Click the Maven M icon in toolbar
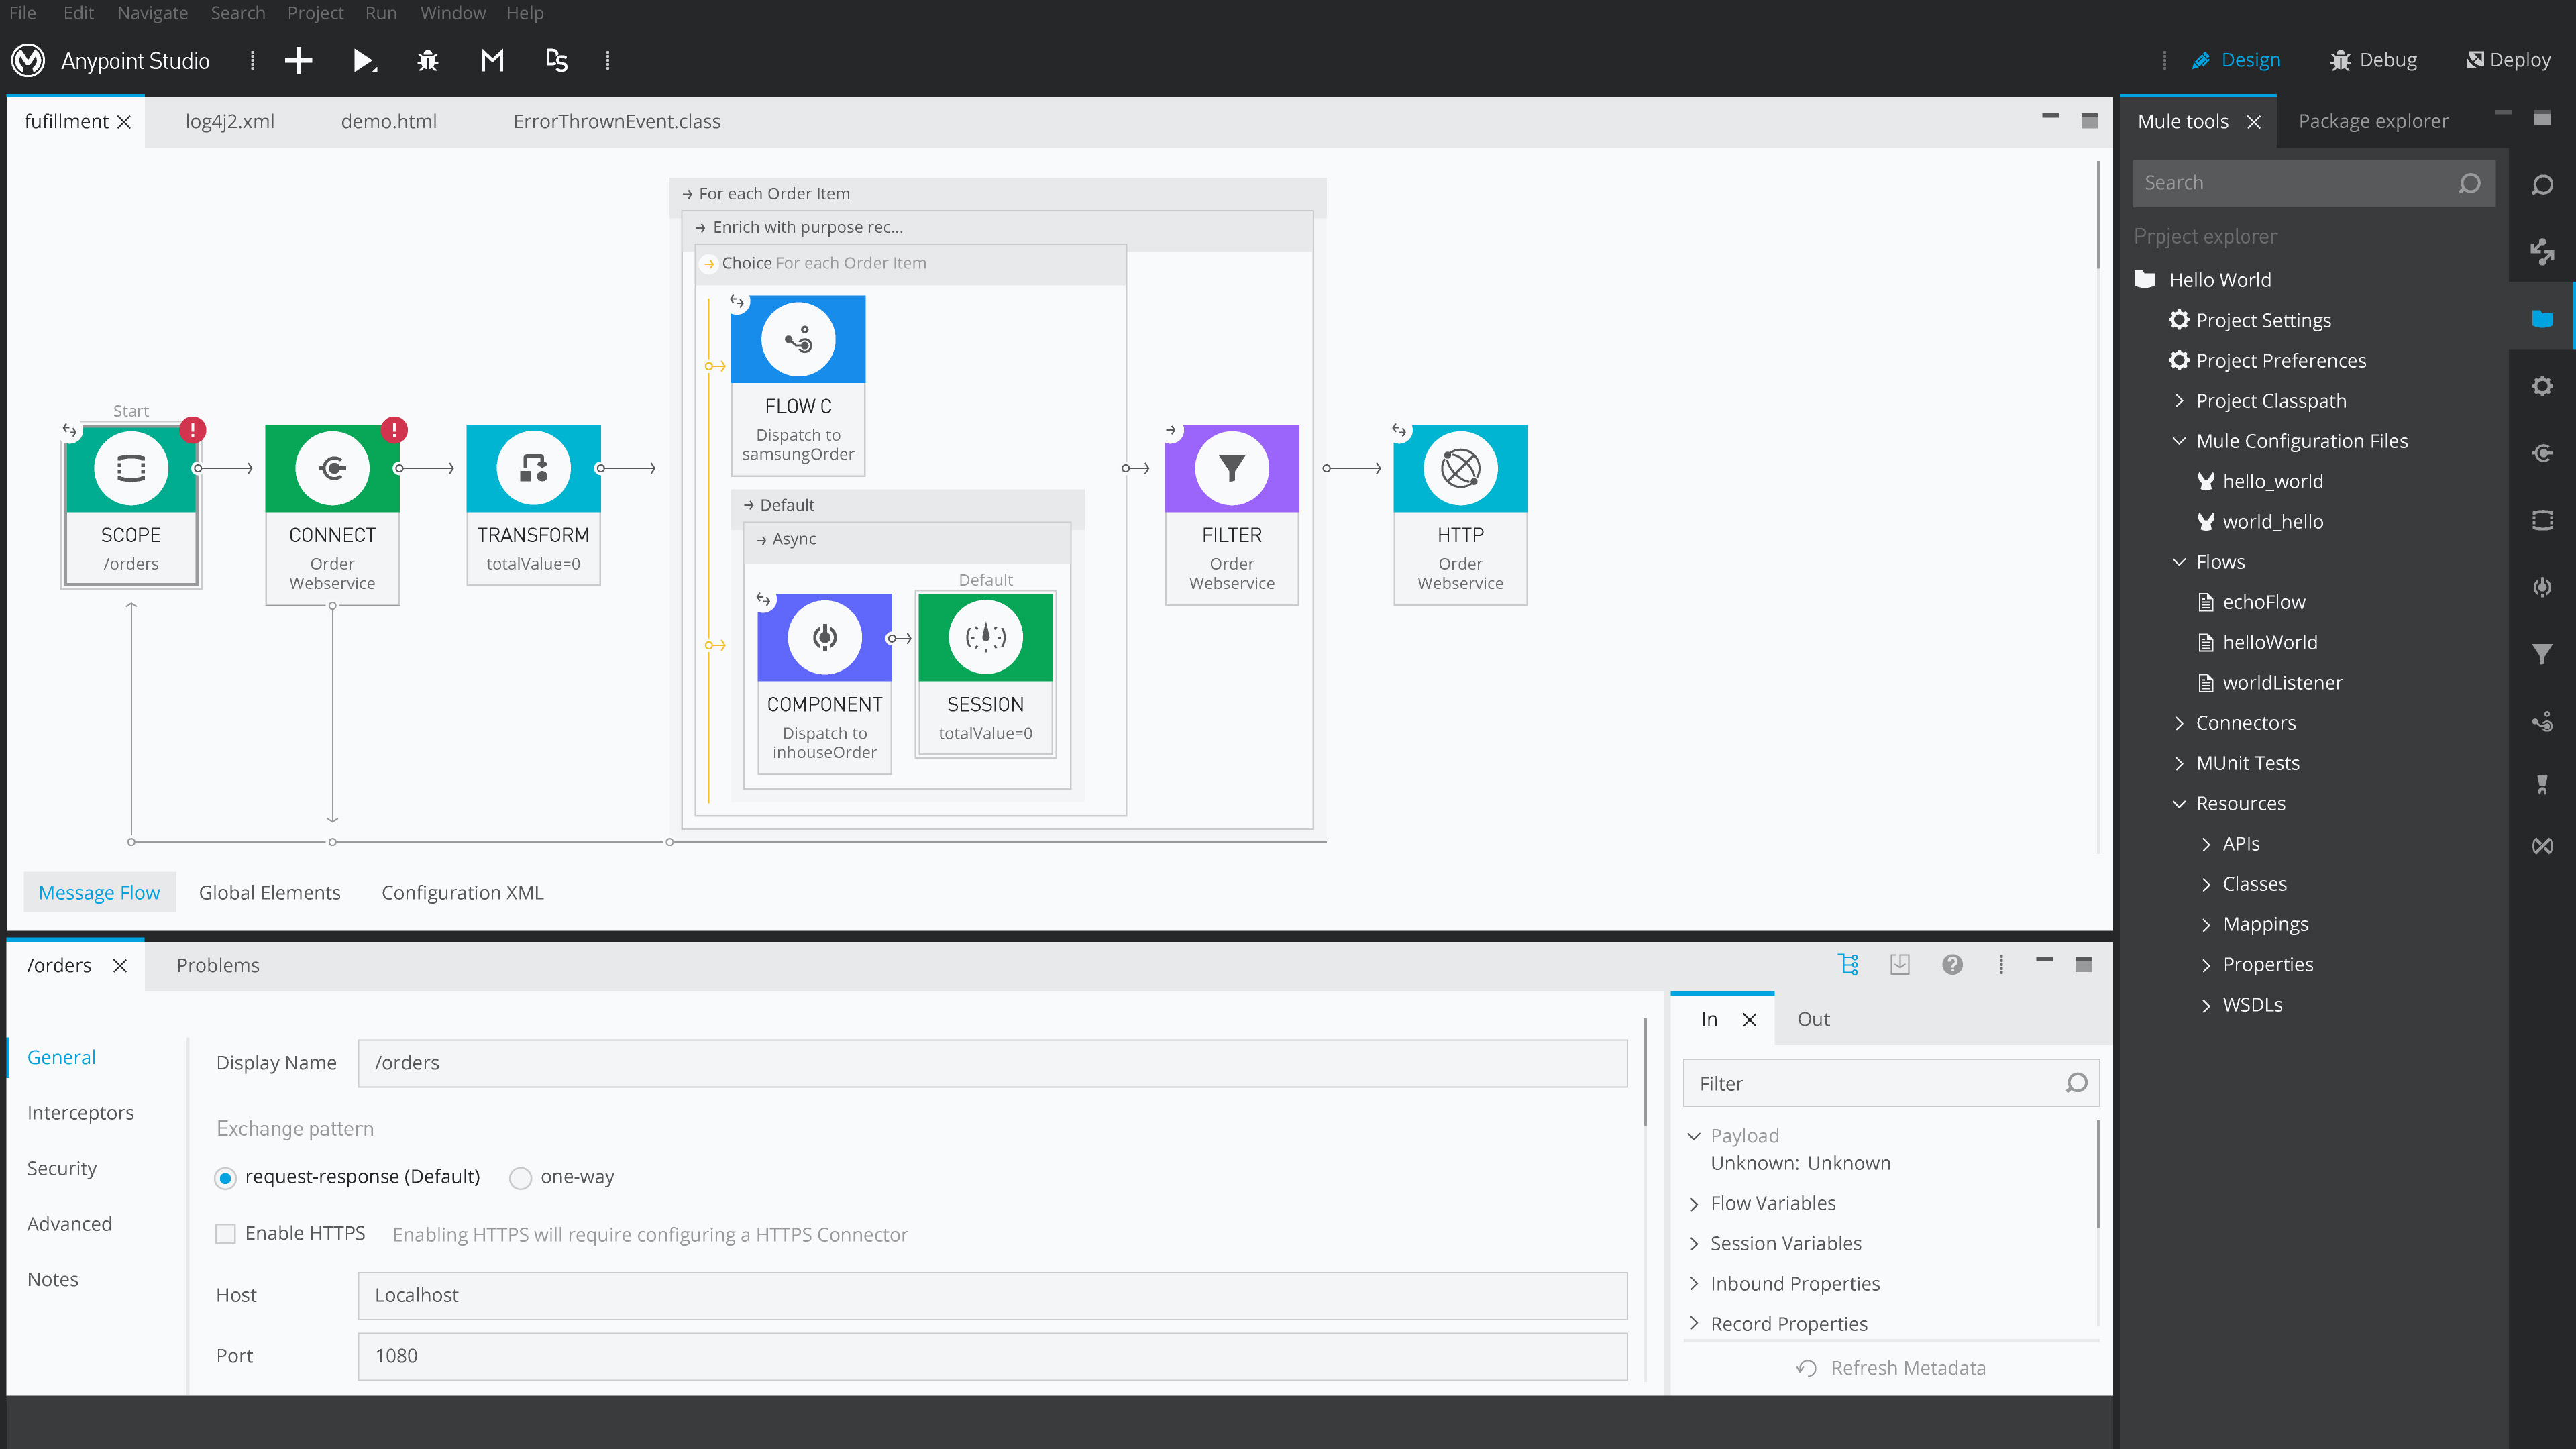 (492, 61)
